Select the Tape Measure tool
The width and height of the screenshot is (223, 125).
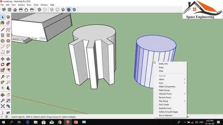[x=3, y=77]
